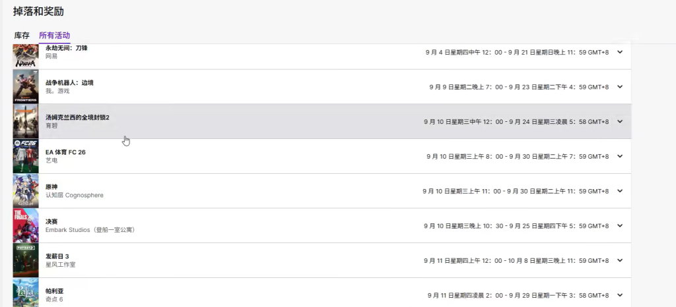Expand the EA 体育 FC 26 chevron
Screen dimensions: 676x307
pos(619,156)
